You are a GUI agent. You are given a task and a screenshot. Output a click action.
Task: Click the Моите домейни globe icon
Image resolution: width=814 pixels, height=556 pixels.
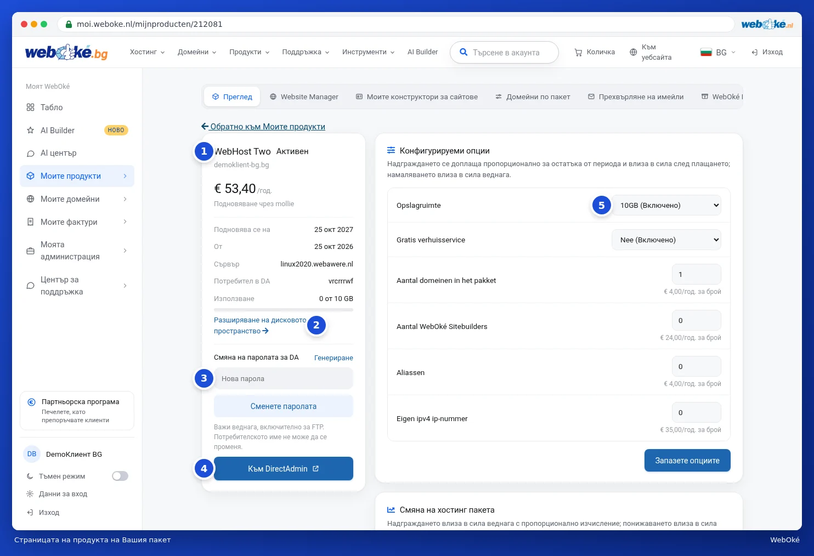[x=30, y=199]
